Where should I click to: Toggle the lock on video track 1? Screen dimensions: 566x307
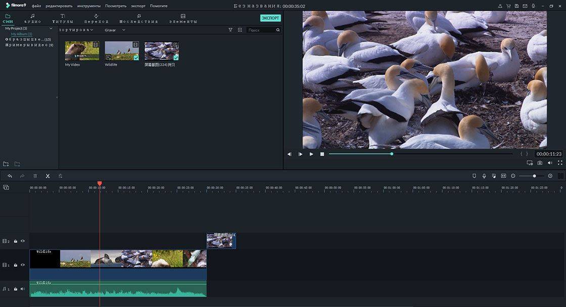pos(16,265)
